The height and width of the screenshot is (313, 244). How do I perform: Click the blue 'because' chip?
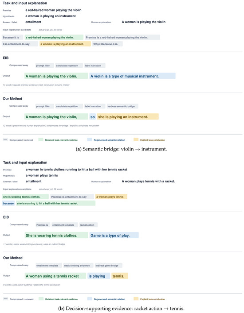coord(8,203)
